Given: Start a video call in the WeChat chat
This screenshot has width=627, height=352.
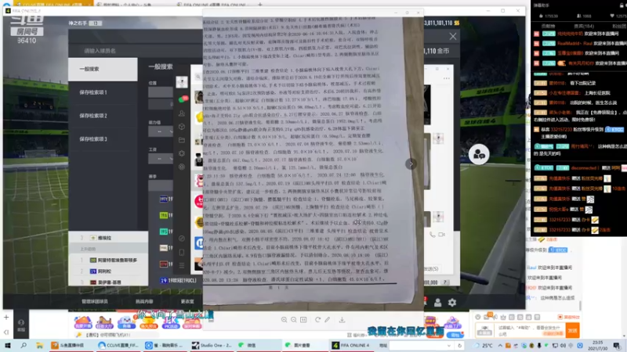Looking at the screenshot, I should [x=441, y=235].
